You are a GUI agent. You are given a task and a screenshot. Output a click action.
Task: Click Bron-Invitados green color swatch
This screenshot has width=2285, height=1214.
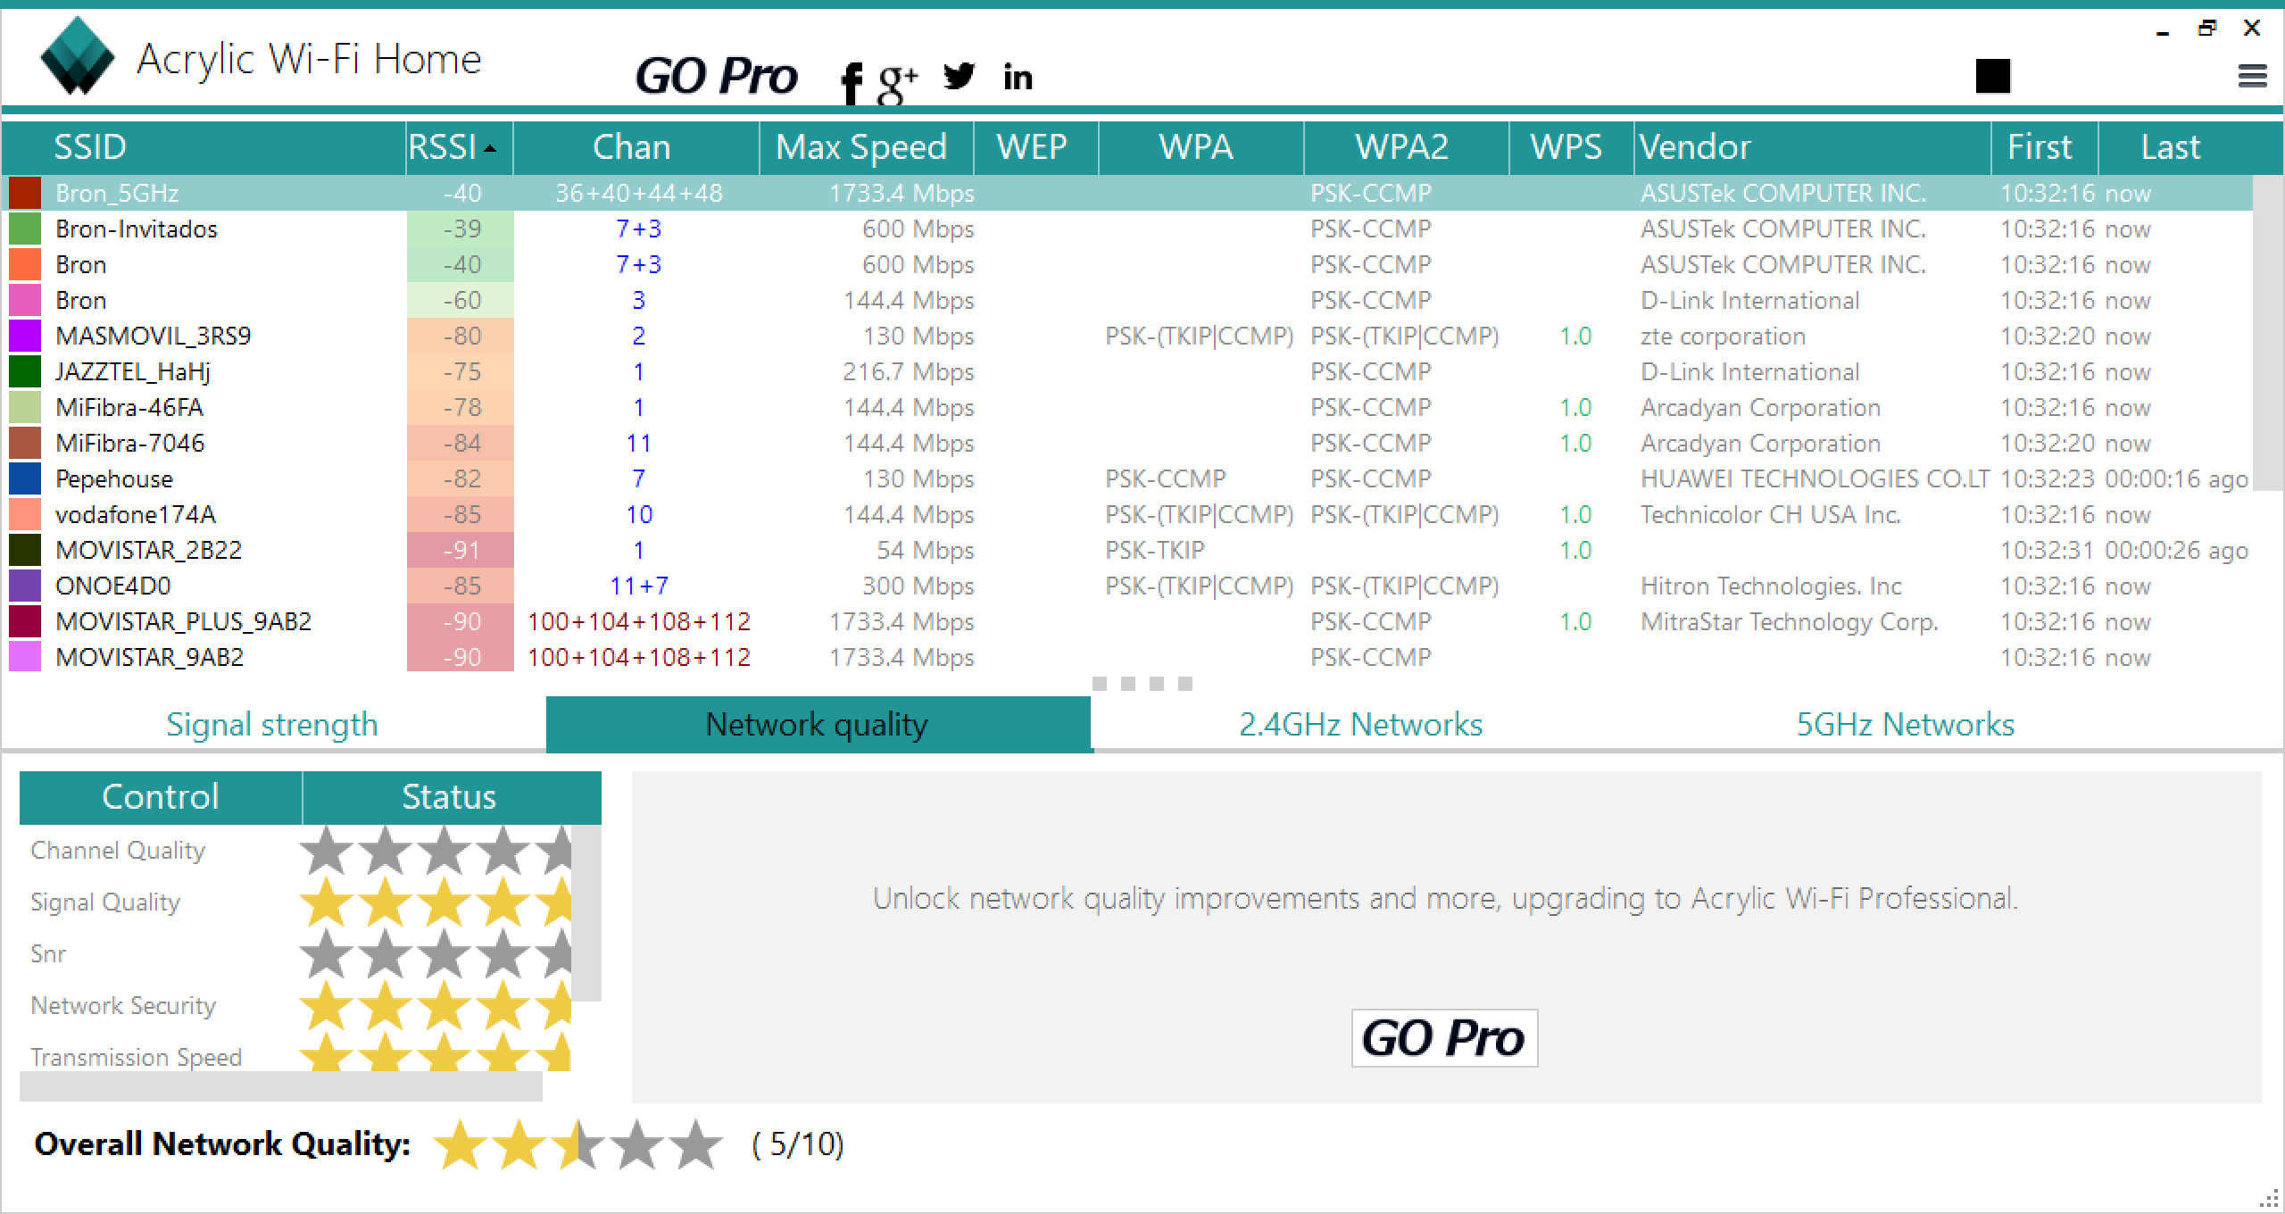[25, 229]
